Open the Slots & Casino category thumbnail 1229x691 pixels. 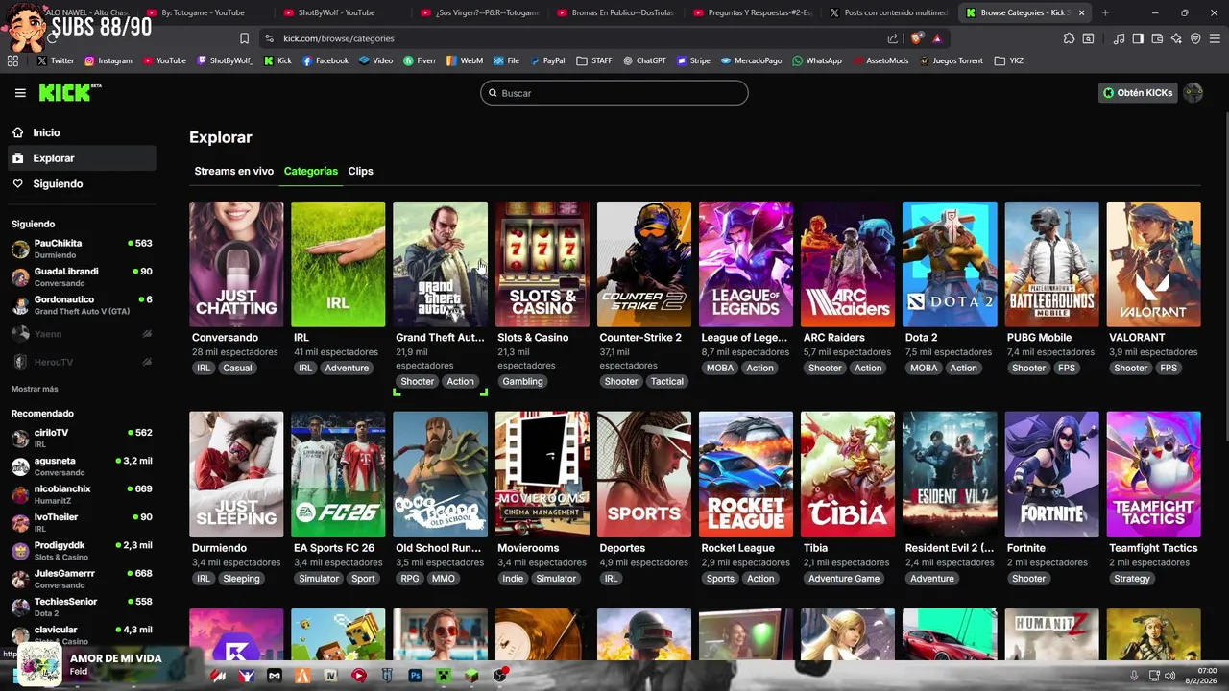[542, 264]
